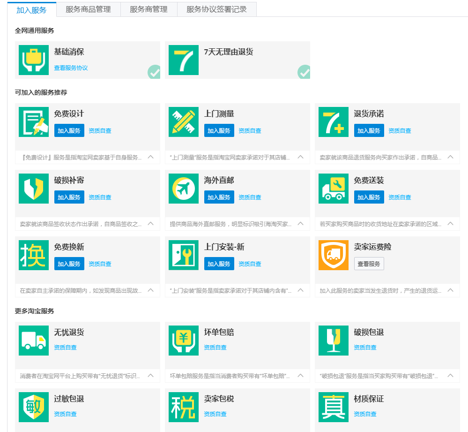Open the 服务商品管理 tab
The image size is (468, 432).
pos(89,9)
